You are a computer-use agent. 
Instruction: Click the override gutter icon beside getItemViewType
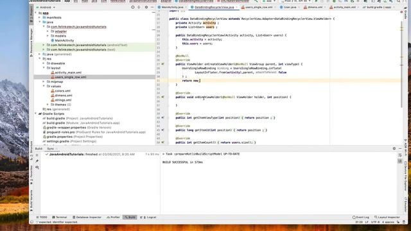(x=162, y=117)
